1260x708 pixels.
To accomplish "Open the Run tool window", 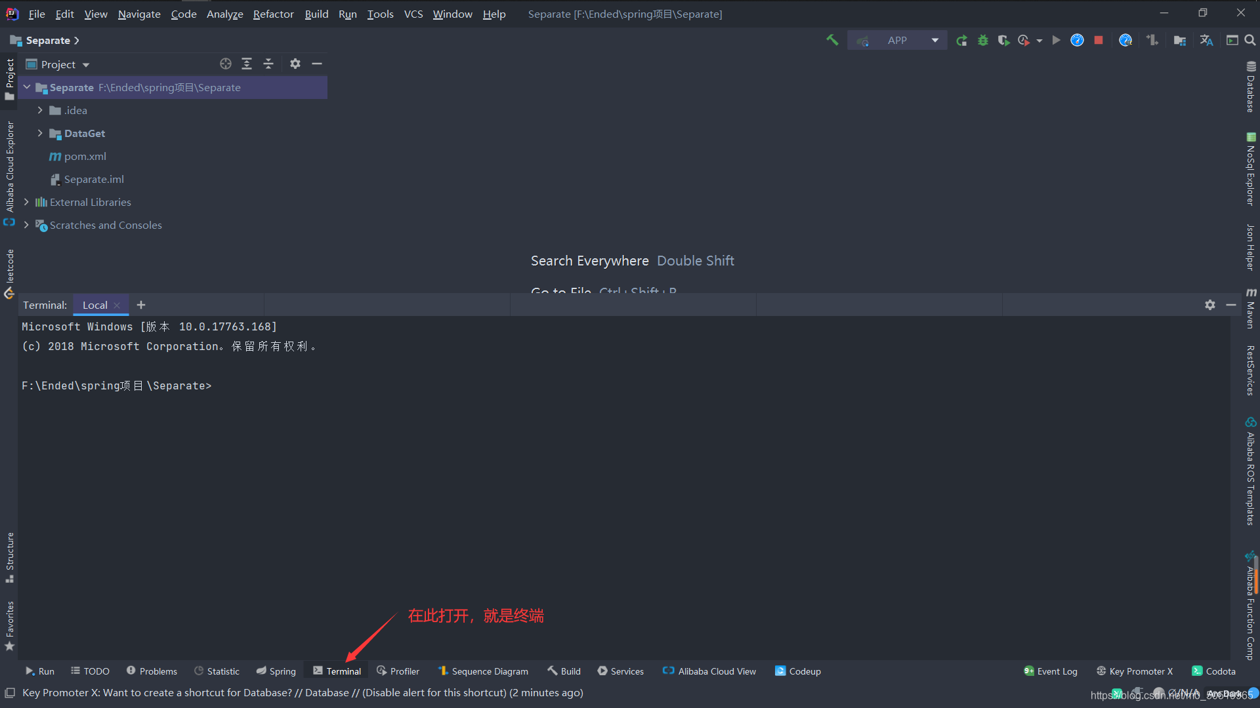I will pos(39,671).
